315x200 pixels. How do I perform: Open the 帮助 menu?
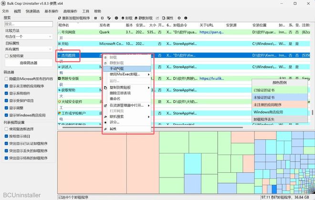[97, 11]
